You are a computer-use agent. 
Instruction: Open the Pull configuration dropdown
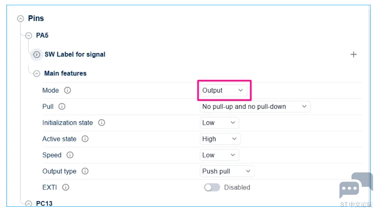tap(255, 106)
